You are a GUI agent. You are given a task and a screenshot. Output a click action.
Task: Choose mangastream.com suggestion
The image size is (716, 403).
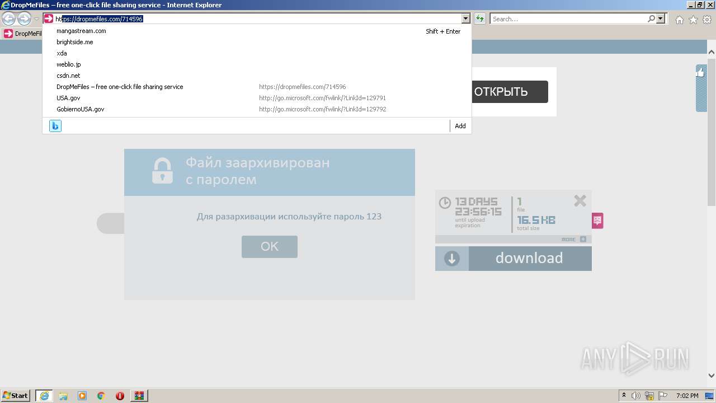click(257, 31)
